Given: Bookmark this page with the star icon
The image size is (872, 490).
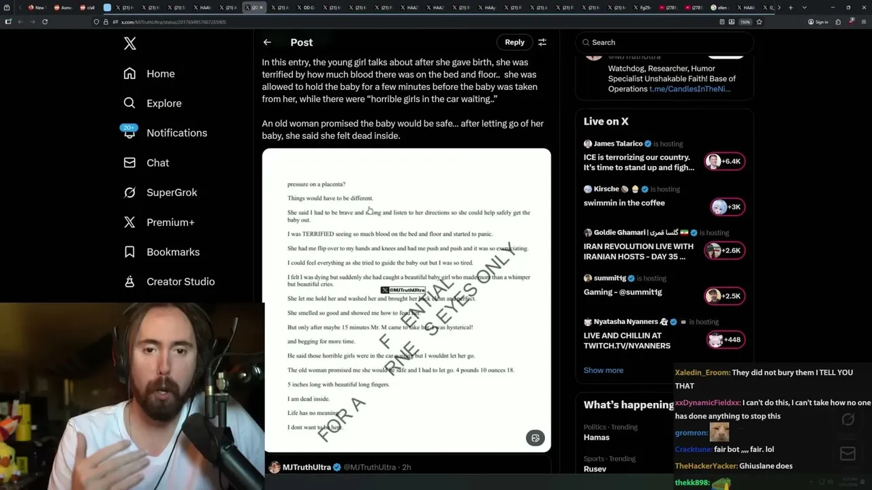Looking at the screenshot, I should point(759,22).
